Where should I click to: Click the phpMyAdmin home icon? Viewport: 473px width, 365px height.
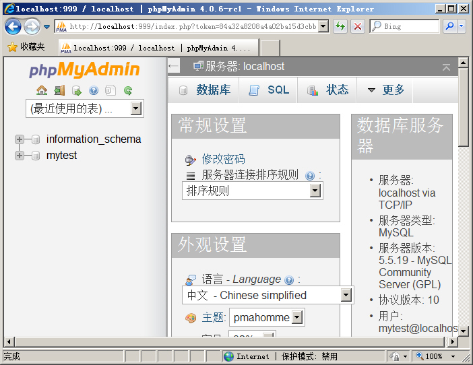coord(42,90)
